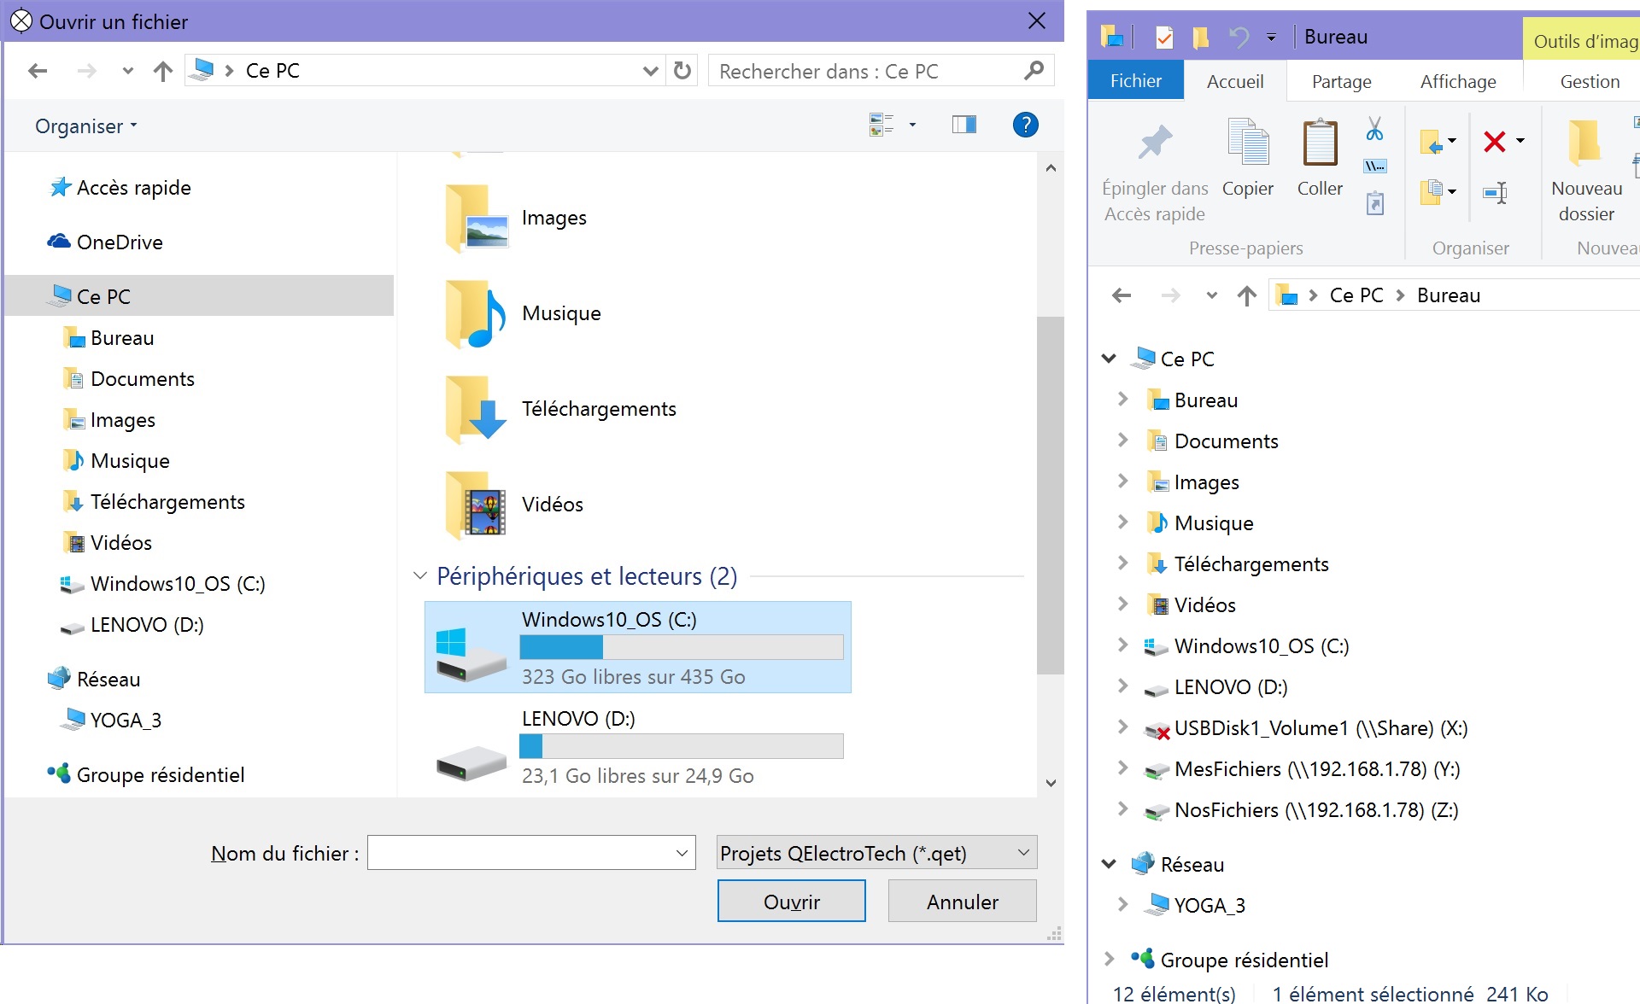This screenshot has height=1004, width=1640.
Task: Click the refresh icon beside address bar
Action: 682,71
